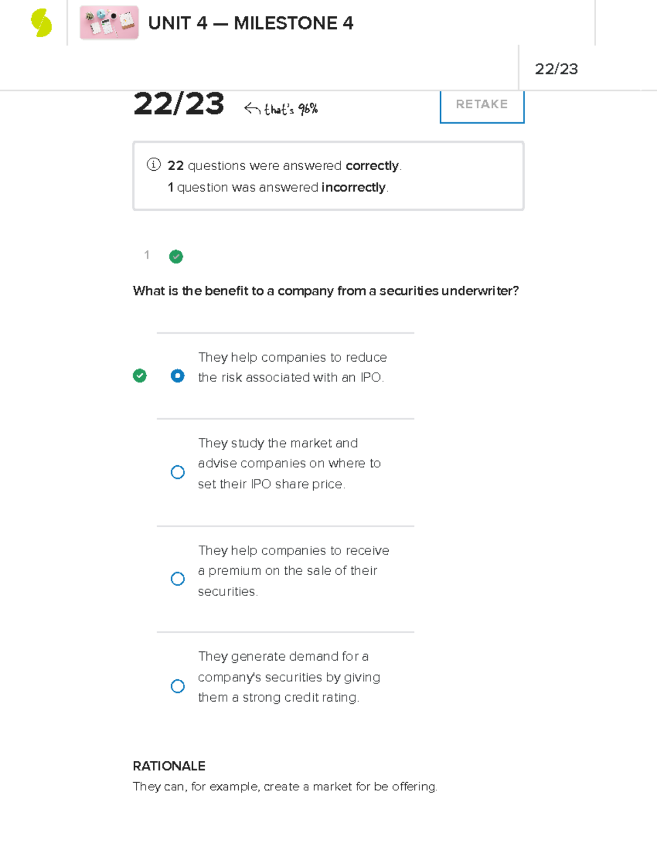Click the '22/23' score in the top right corner
Screen dimensions: 657x850
click(557, 68)
